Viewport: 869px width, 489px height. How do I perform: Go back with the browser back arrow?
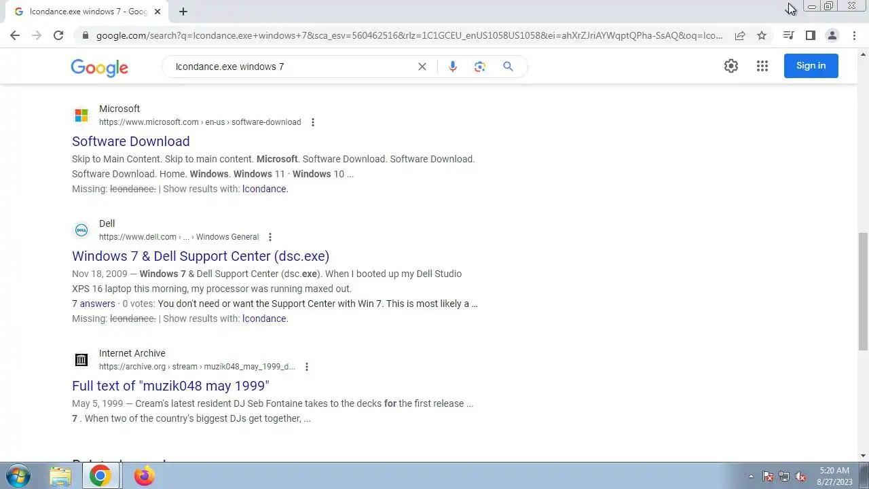coord(15,35)
